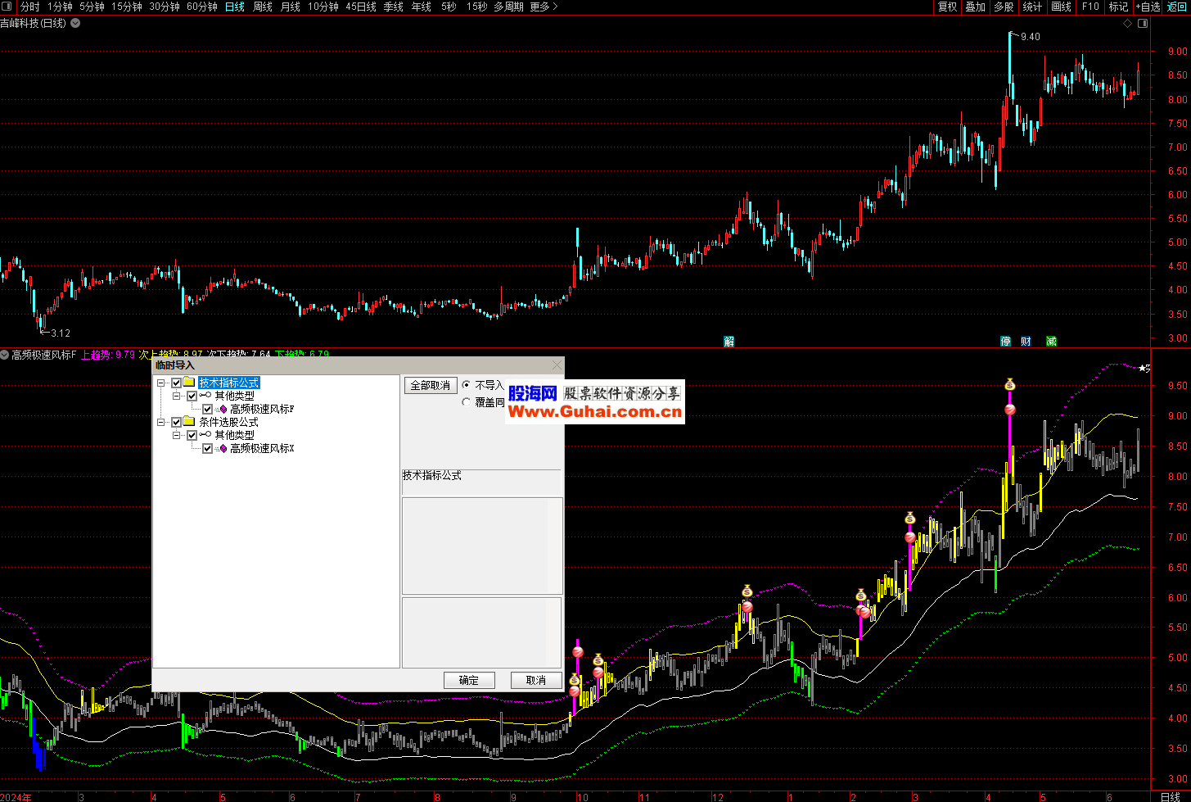Toggle the 条件选股公式 checkbox

coord(176,422)
